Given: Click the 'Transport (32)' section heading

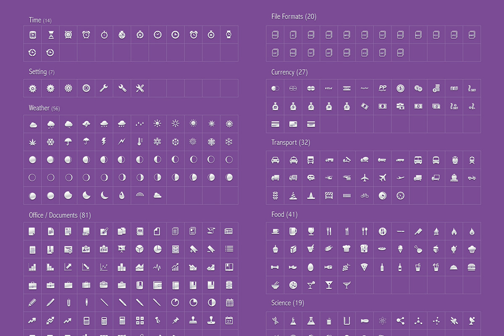Looking at the screenshot, I should click(291, 142).
